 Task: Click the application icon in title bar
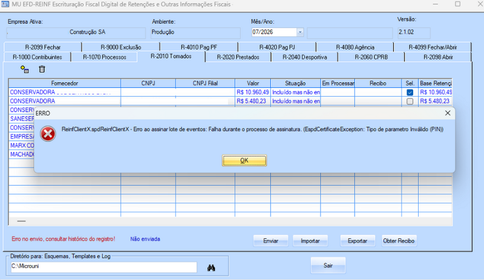5,4
